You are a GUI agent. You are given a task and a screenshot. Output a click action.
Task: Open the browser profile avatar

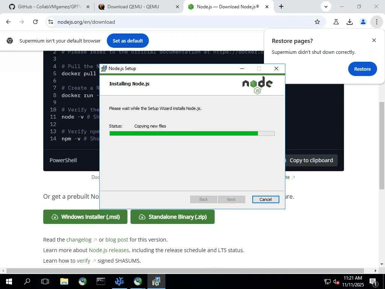click(x=363, y=22)
